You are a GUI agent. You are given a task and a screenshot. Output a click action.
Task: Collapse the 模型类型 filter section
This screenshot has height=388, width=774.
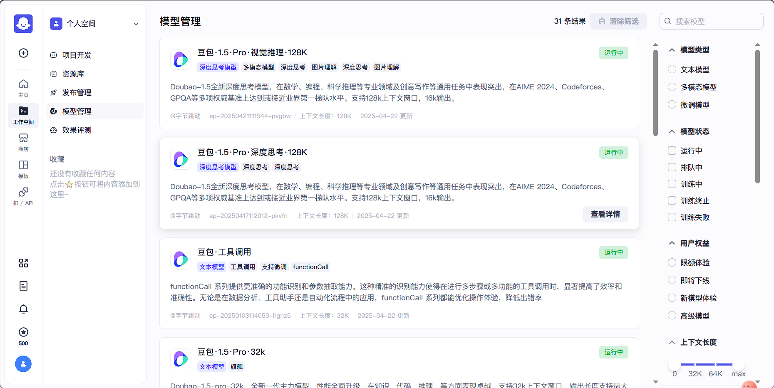672,50
